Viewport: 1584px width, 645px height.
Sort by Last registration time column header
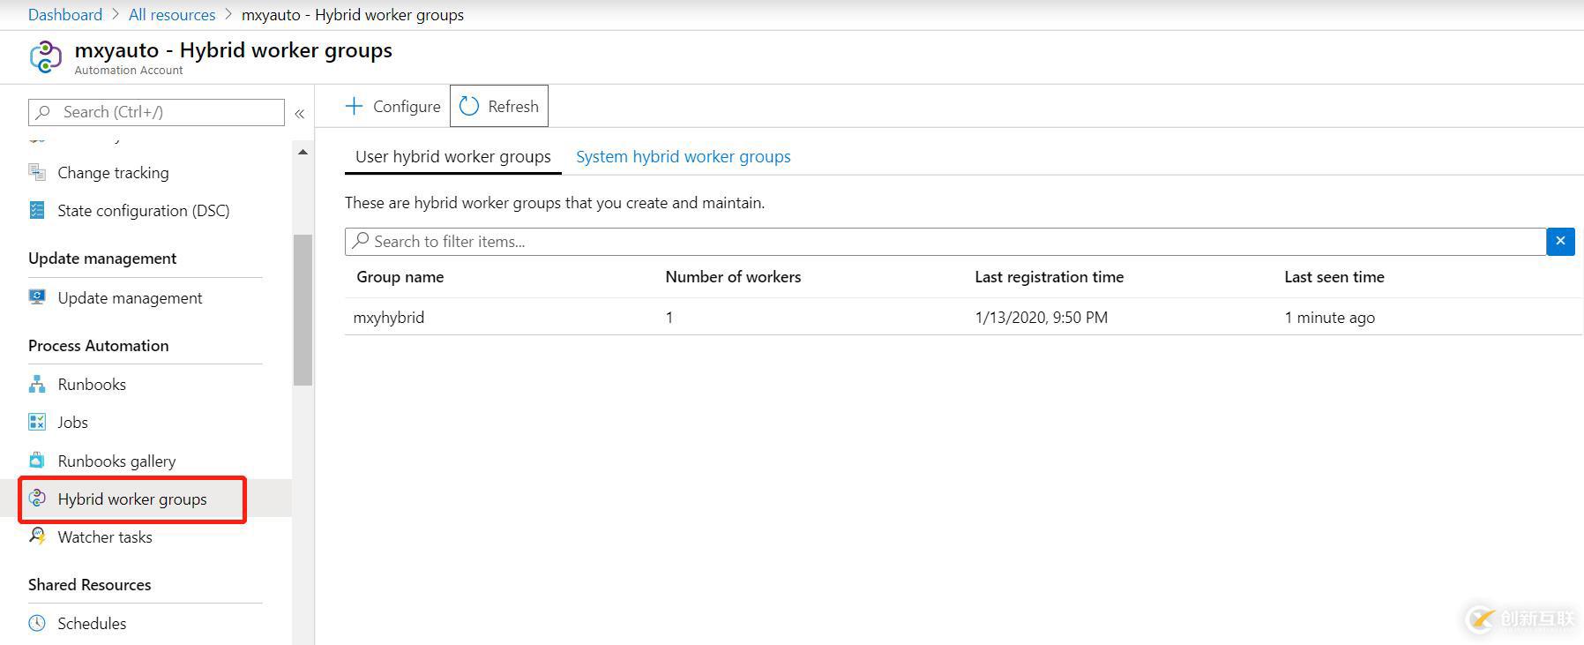pos(1049,276)
